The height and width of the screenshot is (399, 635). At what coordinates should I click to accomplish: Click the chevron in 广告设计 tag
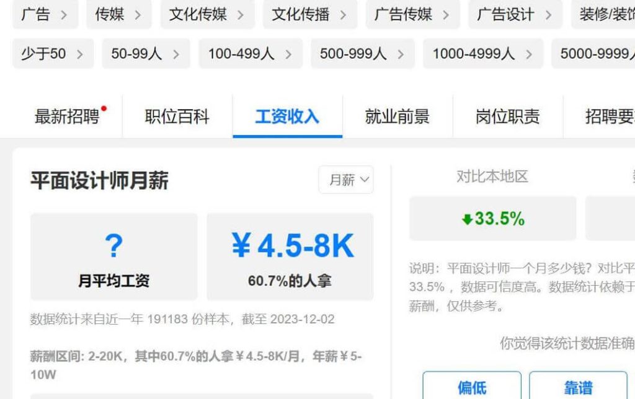tap(548, 15)
